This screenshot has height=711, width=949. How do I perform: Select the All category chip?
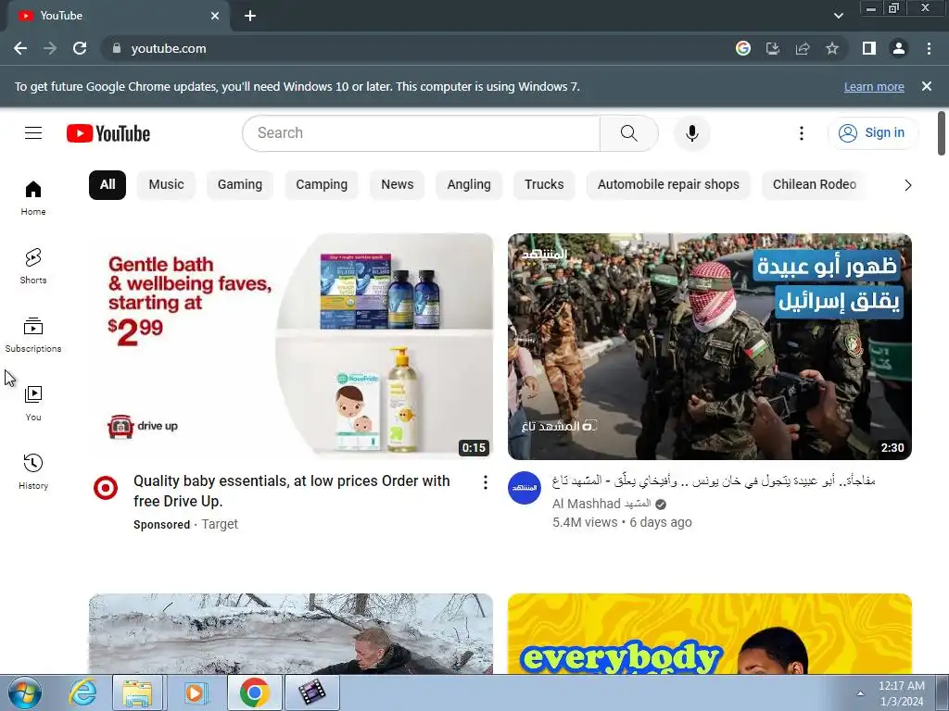pyautogui.click(x=108, y=185)
